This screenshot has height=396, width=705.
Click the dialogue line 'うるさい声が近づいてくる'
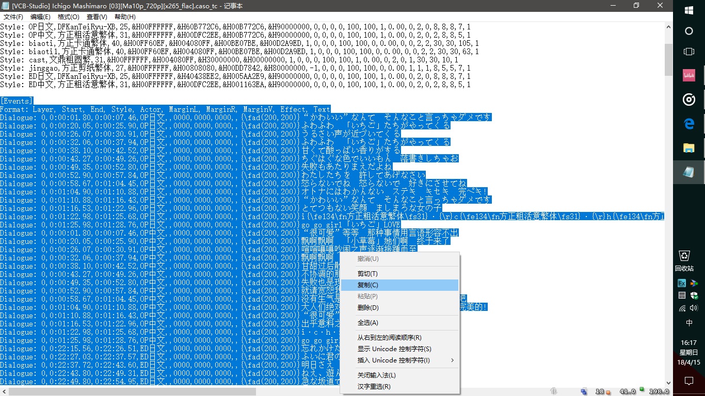pyautogui.click(x=200, y=134)
